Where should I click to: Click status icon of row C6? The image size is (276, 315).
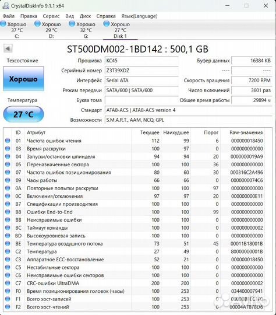[x=8, y=275]
